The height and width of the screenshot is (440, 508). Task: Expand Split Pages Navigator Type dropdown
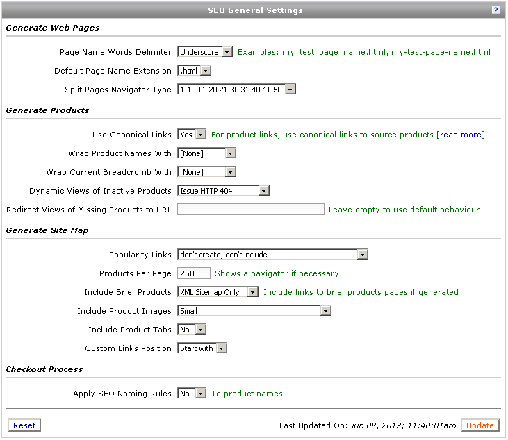pyautogui.click(x=236, y=90)
